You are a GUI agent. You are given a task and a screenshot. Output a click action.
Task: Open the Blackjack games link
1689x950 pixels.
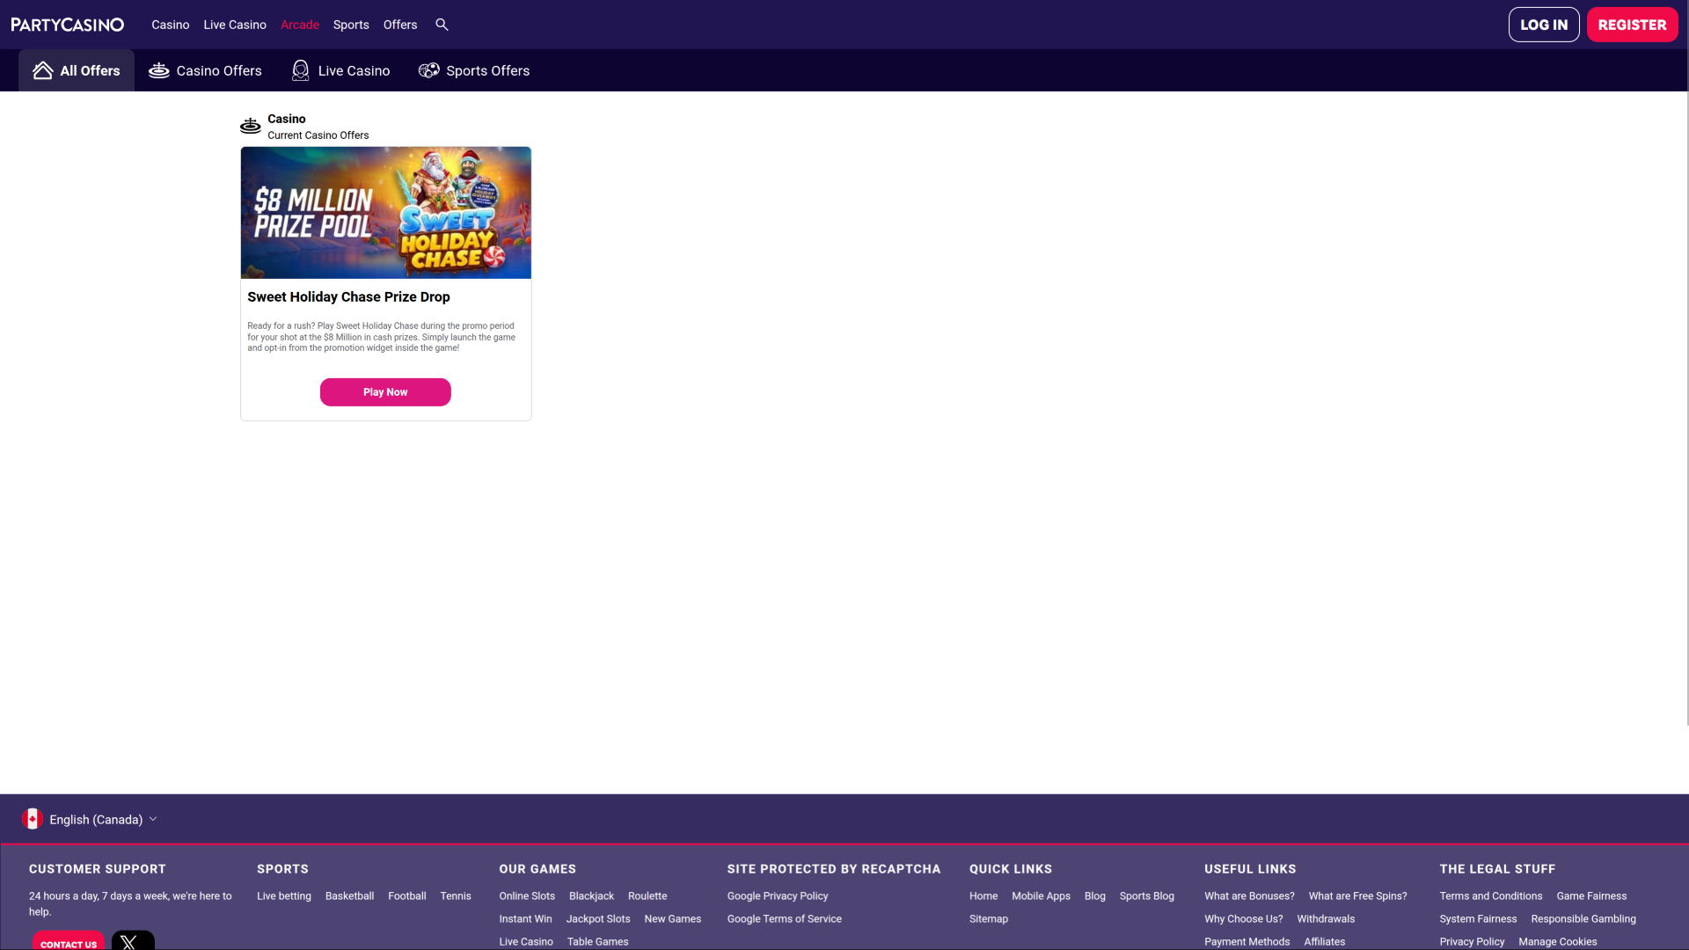[x=591, y=895]
